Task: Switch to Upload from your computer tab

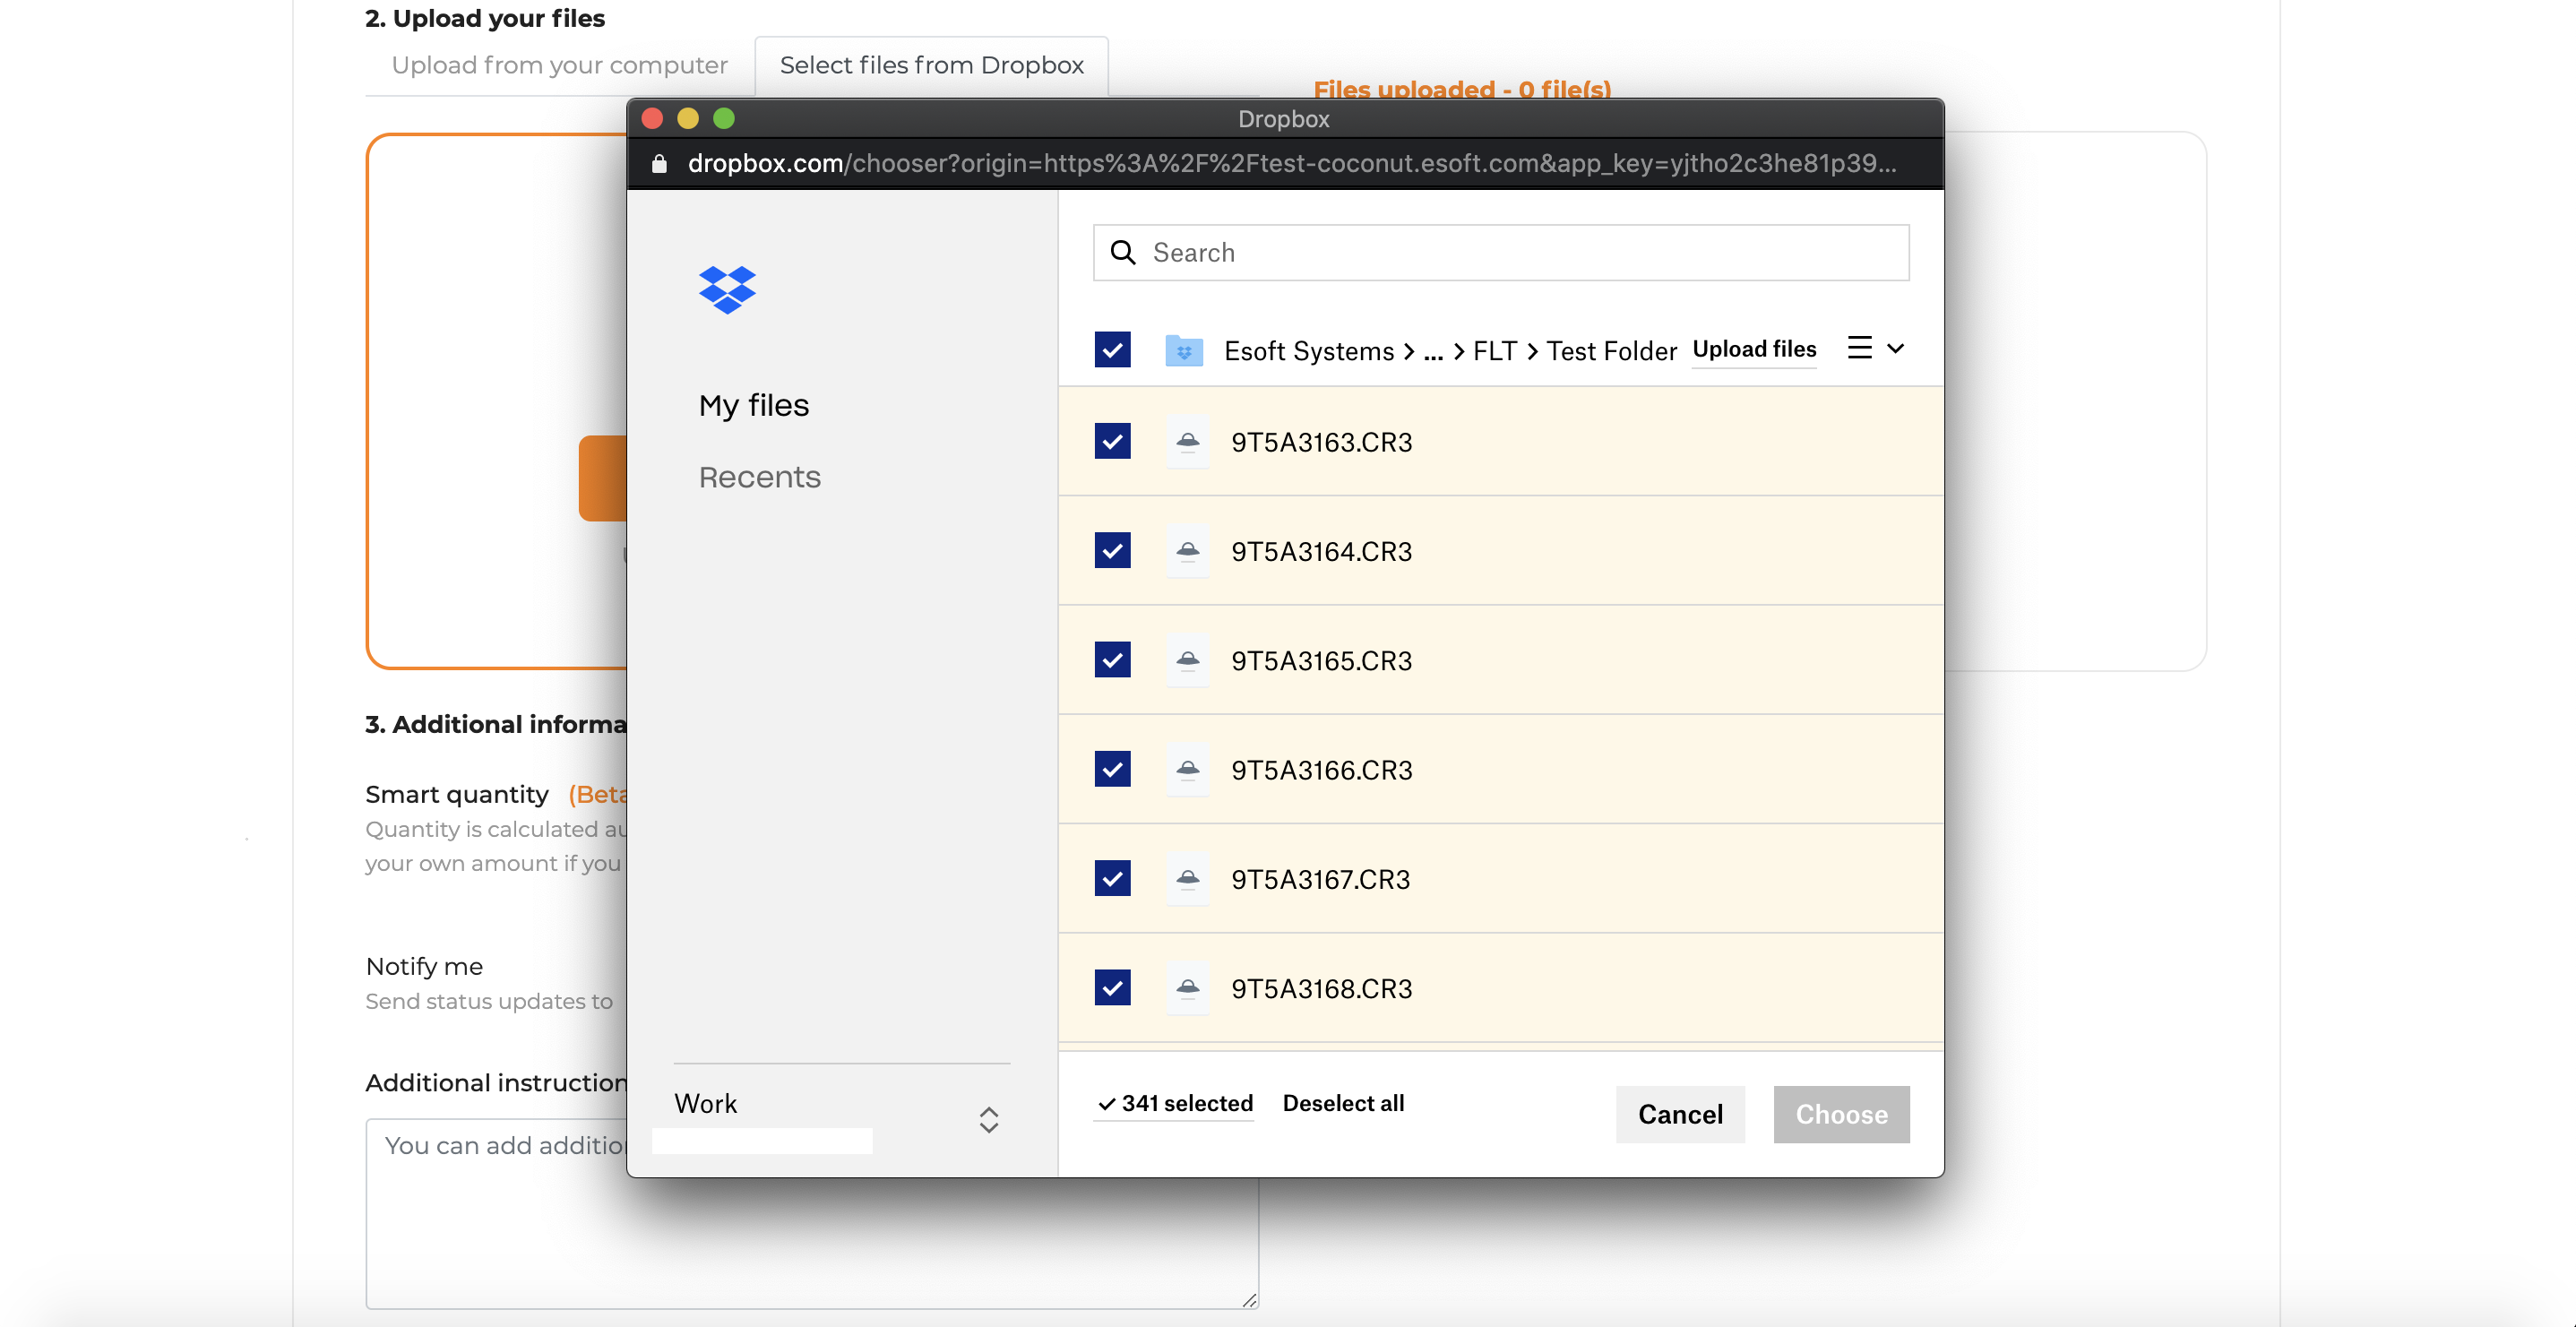Action: pos(559,66)
